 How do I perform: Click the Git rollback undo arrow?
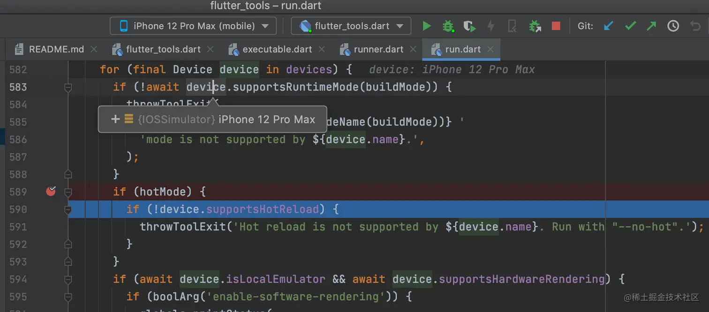point(695,26)
